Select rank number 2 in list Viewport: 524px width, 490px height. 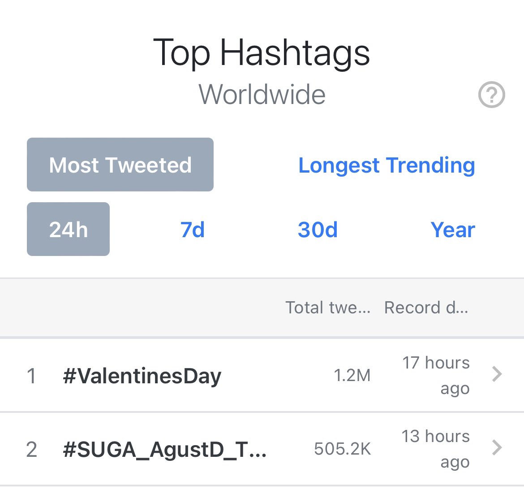click(31, 449)
